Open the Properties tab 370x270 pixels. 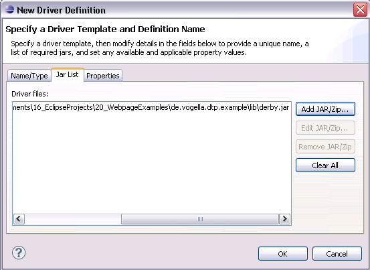click(x=103, y=76)
